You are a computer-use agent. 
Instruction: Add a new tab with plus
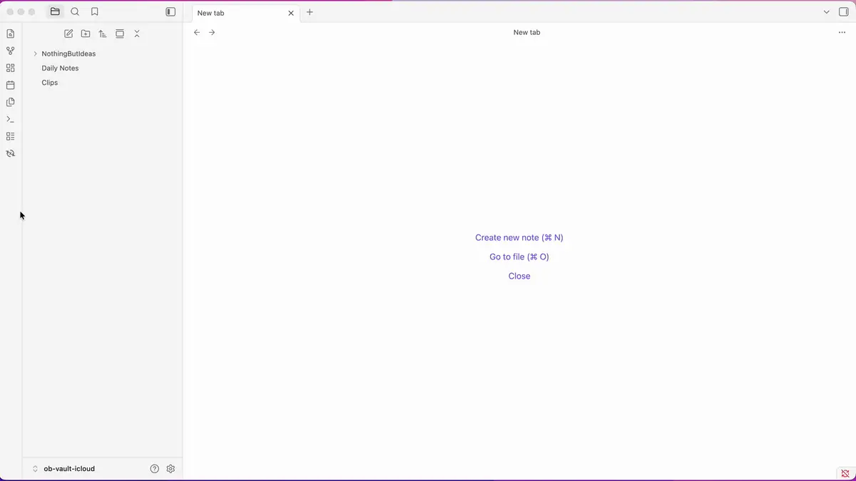coord(310,12)
